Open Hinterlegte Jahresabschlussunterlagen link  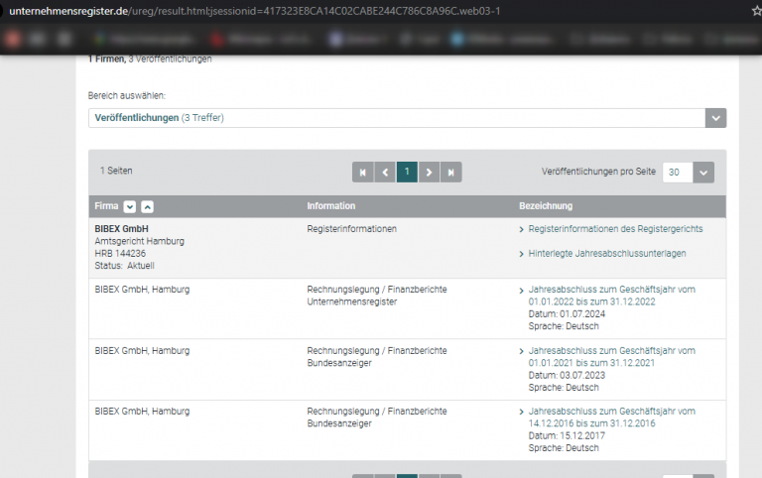click(x=607, y=254)
